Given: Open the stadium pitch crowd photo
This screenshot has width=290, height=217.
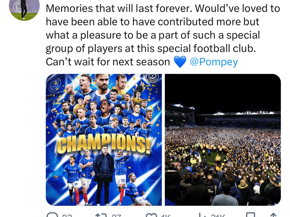Looking at the screenshot, I should [x=223, y=140].
